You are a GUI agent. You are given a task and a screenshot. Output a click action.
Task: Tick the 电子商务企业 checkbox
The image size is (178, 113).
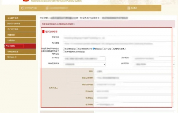point(64,49)
